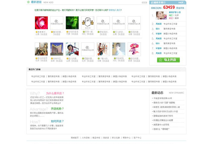Click the green clover icon beside 最新进驻

[28, 2]
